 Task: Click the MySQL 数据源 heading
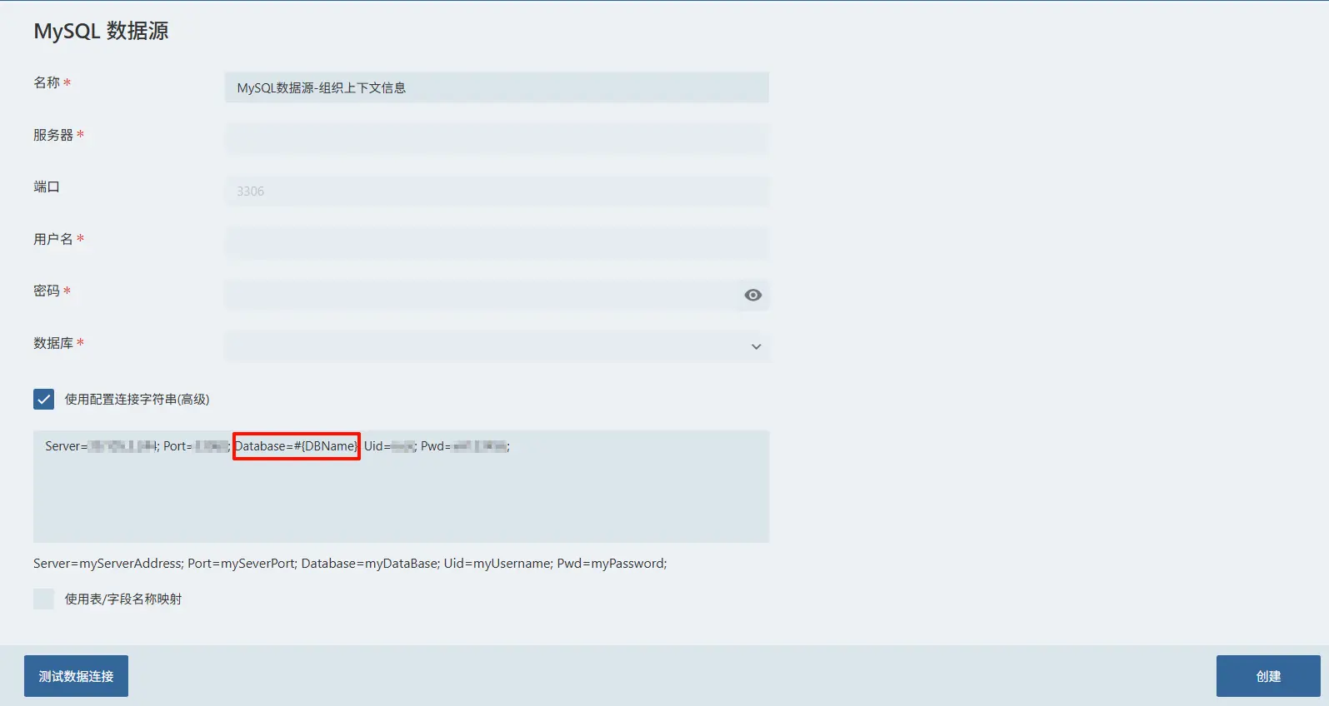tap(101, 31)
